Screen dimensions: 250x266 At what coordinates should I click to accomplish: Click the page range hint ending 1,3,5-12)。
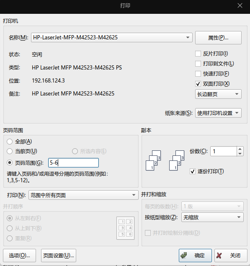click(58, 177)
